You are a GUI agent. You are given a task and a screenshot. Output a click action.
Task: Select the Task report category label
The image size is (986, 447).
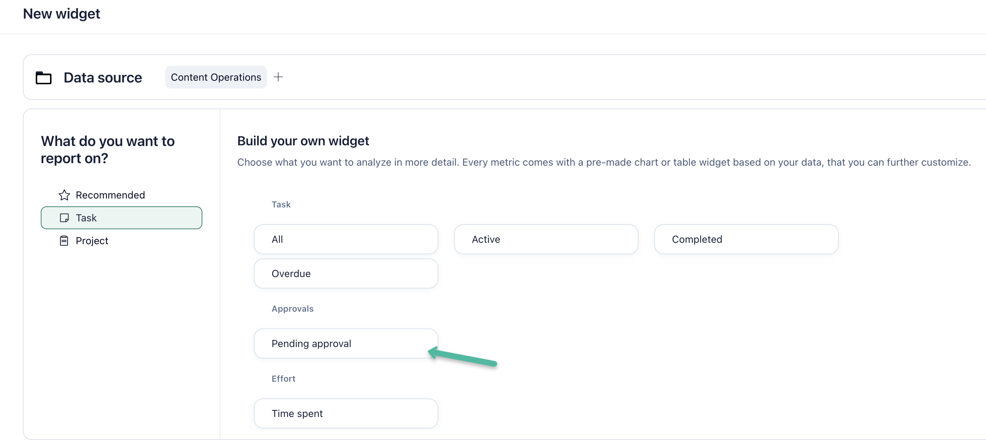click(86, 218)
